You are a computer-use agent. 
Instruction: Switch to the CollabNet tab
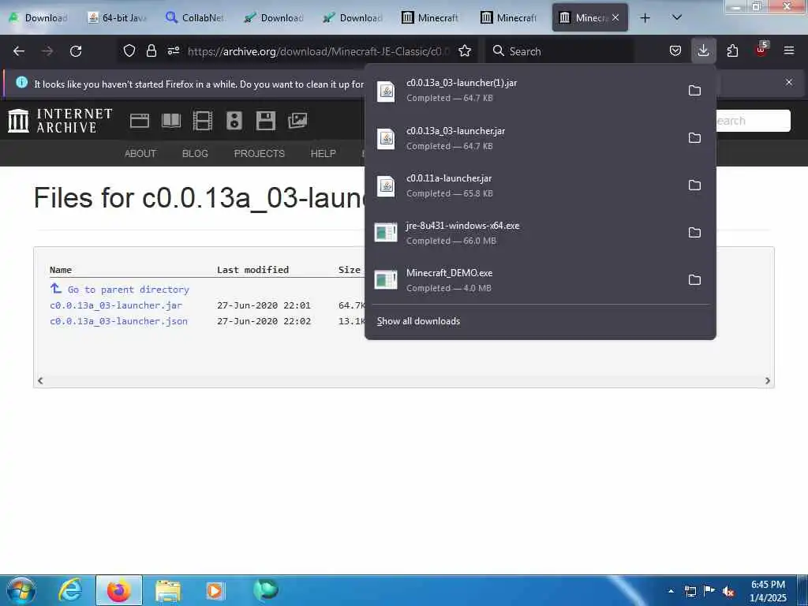[196, 18]
